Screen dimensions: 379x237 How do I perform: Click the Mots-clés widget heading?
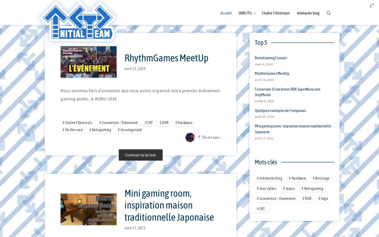tap(266, 162)
